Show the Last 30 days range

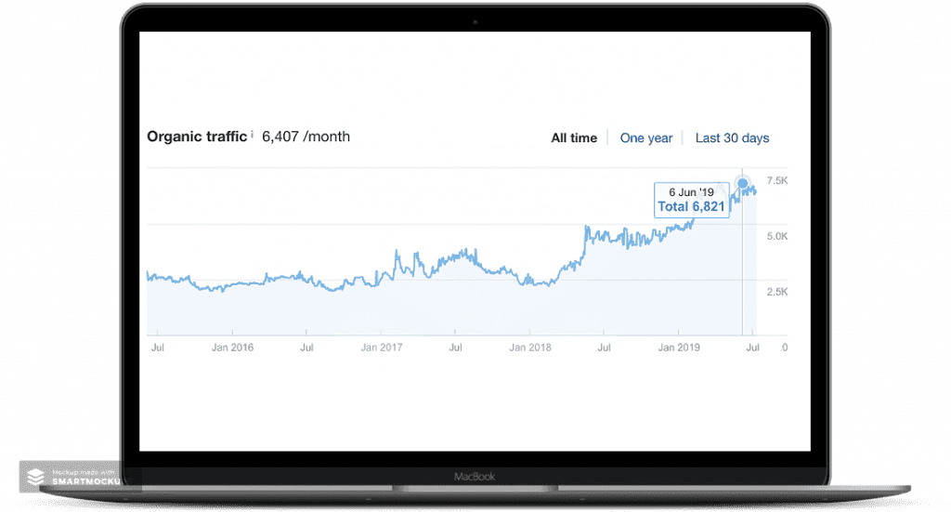pyautogui.click(x=732, y=138)
